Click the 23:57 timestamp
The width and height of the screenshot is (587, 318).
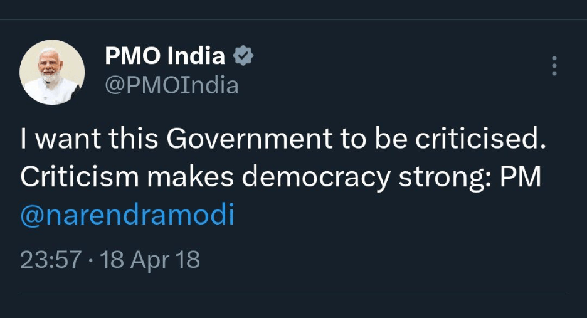pos(51,260)
